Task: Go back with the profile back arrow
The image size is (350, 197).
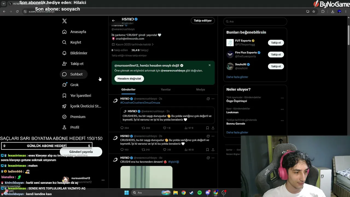Action: [113, 21]
